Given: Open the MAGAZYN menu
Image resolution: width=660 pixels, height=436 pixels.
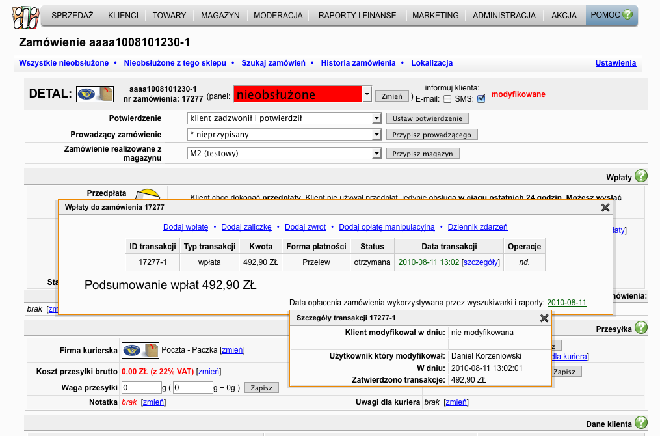Looking at the screenshot, I should pyautogui.click(x=220, y=16).
